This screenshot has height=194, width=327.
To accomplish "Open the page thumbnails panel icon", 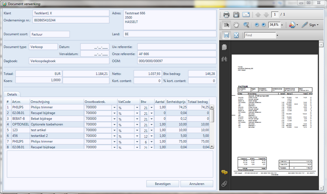I will coord(224,47).
